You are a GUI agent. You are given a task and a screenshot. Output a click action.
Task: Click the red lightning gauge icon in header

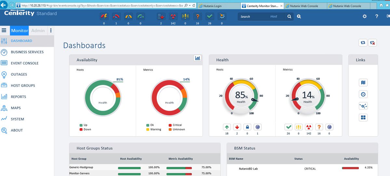[104, 16]
